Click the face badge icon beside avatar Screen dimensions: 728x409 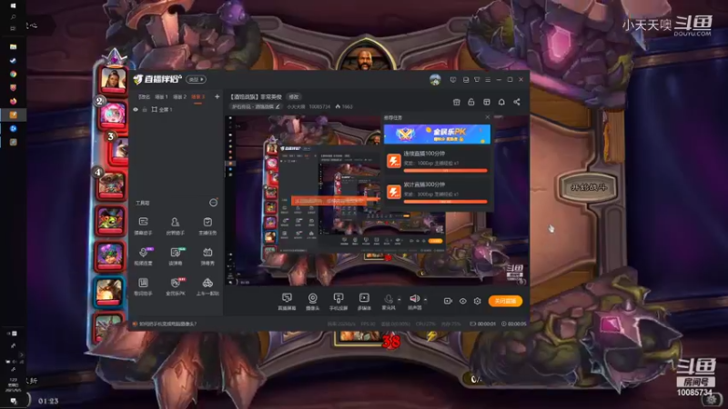(453, 80)
